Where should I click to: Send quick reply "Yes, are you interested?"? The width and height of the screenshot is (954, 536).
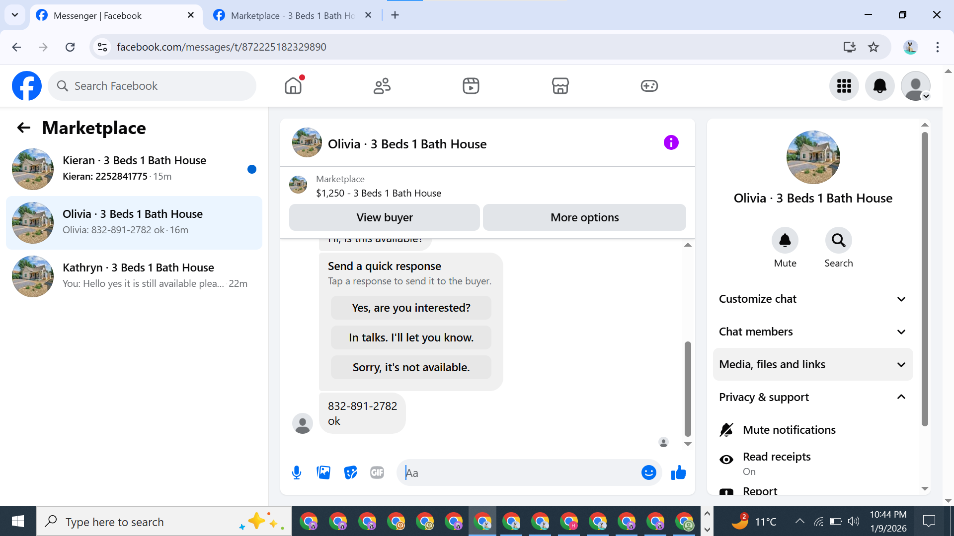(x=410, y=308)
